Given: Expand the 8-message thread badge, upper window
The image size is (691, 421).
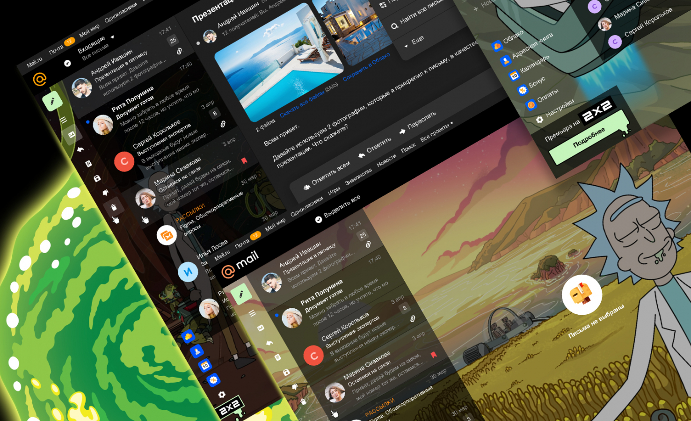Looking at the screenshot, I should 215,113.
